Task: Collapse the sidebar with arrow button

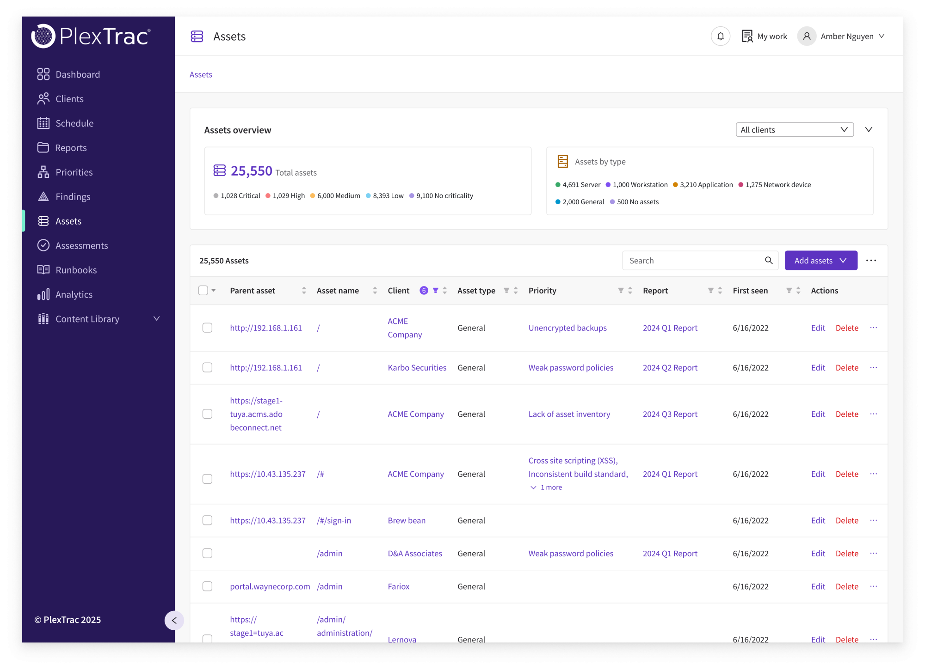Action: [174, 621]
